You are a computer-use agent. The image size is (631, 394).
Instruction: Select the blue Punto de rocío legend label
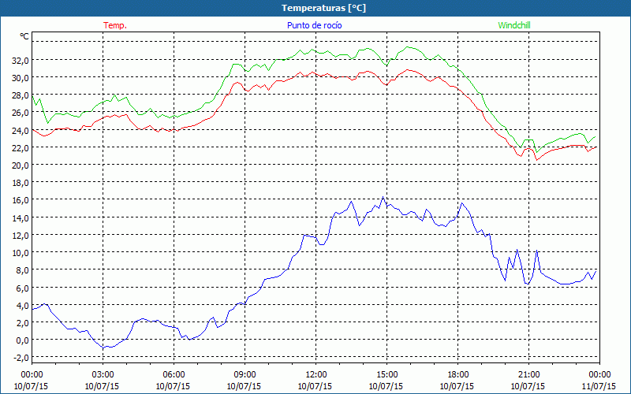click(315, 25)
